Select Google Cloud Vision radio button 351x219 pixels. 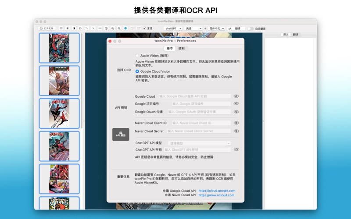click(x=137, y=71)
